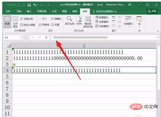161x117 pixels.
Task: Click the Select All corner triangle
Action: click(x=9, y=46)
